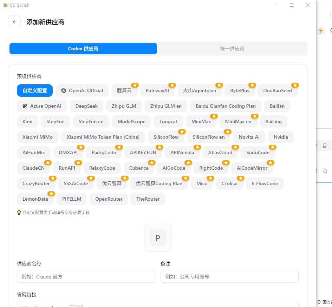The image size is (332, 307).
Task: Select the RelaxyCode preset
Action: pos(102,168)
